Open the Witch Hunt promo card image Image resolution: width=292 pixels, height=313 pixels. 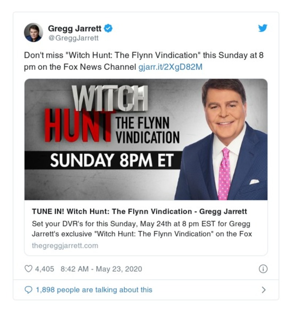point(146,139)
